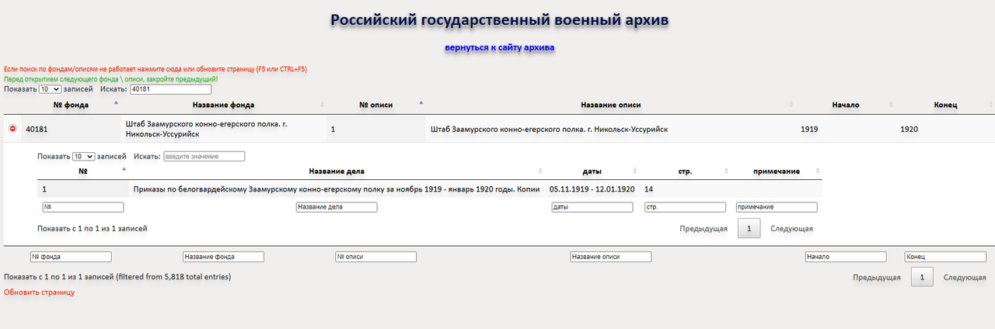Focus the 'Начало' footer filter field
The image size is (995, 329).
(x=846, y=257)
